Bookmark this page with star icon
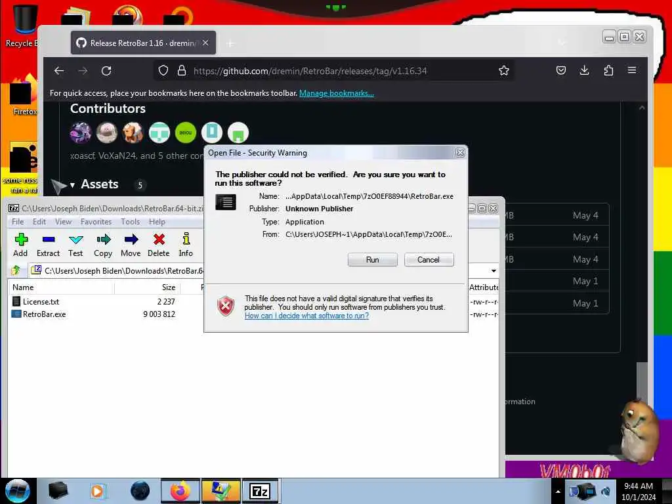Screen dimensions: 672x504 click(504, 71)
